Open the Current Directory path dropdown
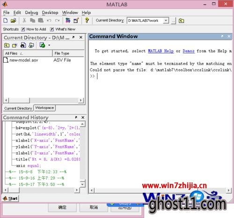Screen dimensions: 234x218 click(166, 21)
